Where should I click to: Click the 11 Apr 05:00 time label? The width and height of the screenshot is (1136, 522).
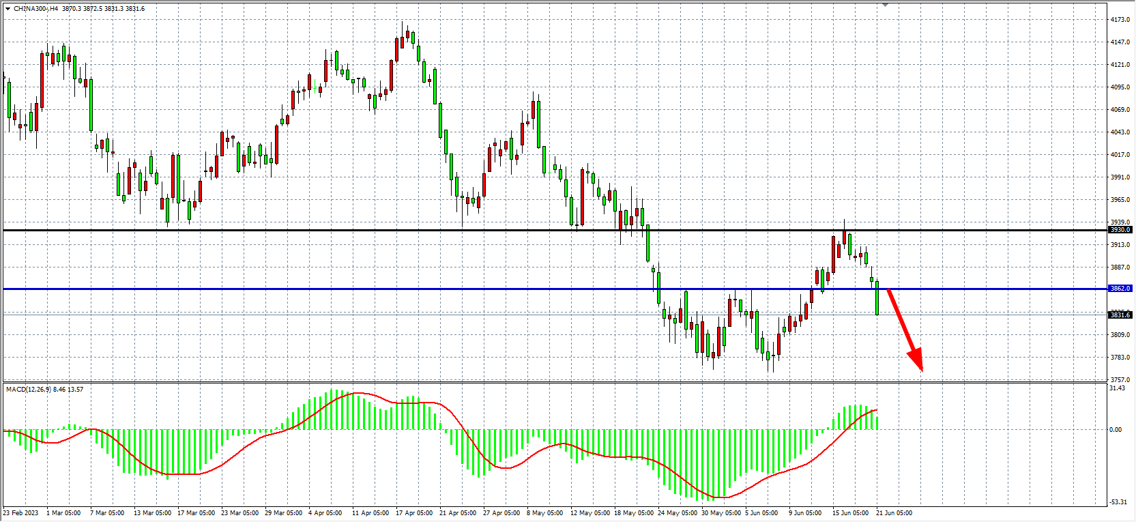tap(370, 512)
